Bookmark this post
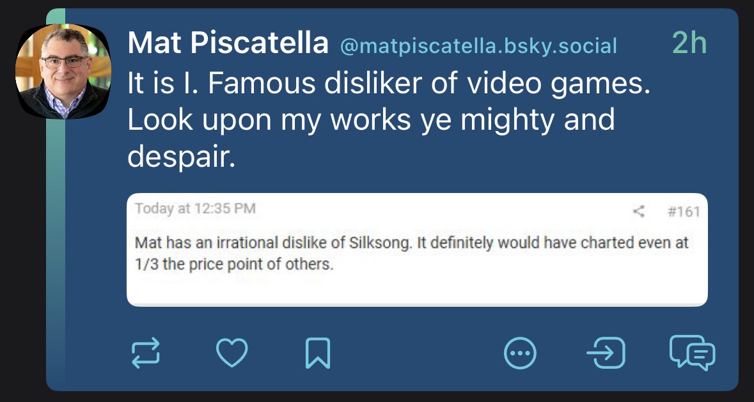Image resolution: width=754 pixels, height=402 pixels. (x=318, y=353)
